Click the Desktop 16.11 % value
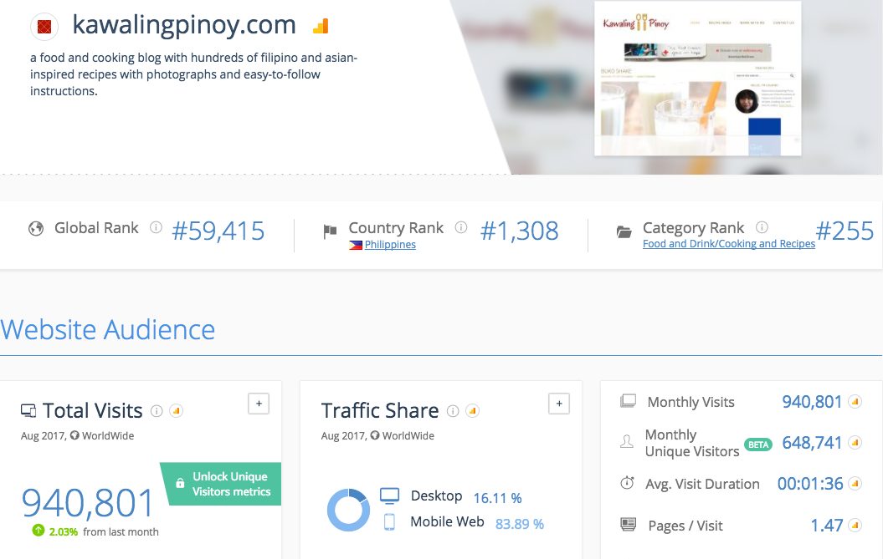 pos(497,498)
